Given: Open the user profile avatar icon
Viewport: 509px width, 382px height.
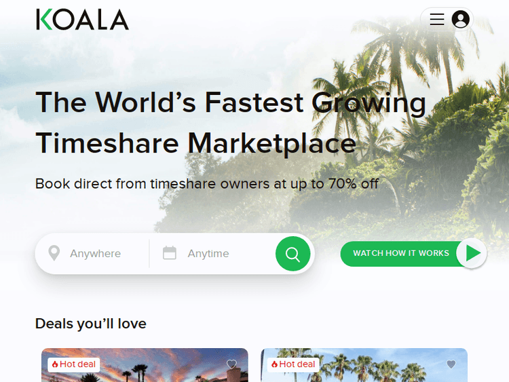Looking at the screenshot, I should tap(460, 19).
